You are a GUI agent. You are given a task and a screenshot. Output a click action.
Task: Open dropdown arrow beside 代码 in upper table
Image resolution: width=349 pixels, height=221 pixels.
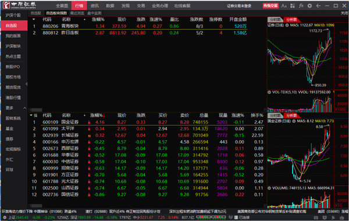coord(34,20)
